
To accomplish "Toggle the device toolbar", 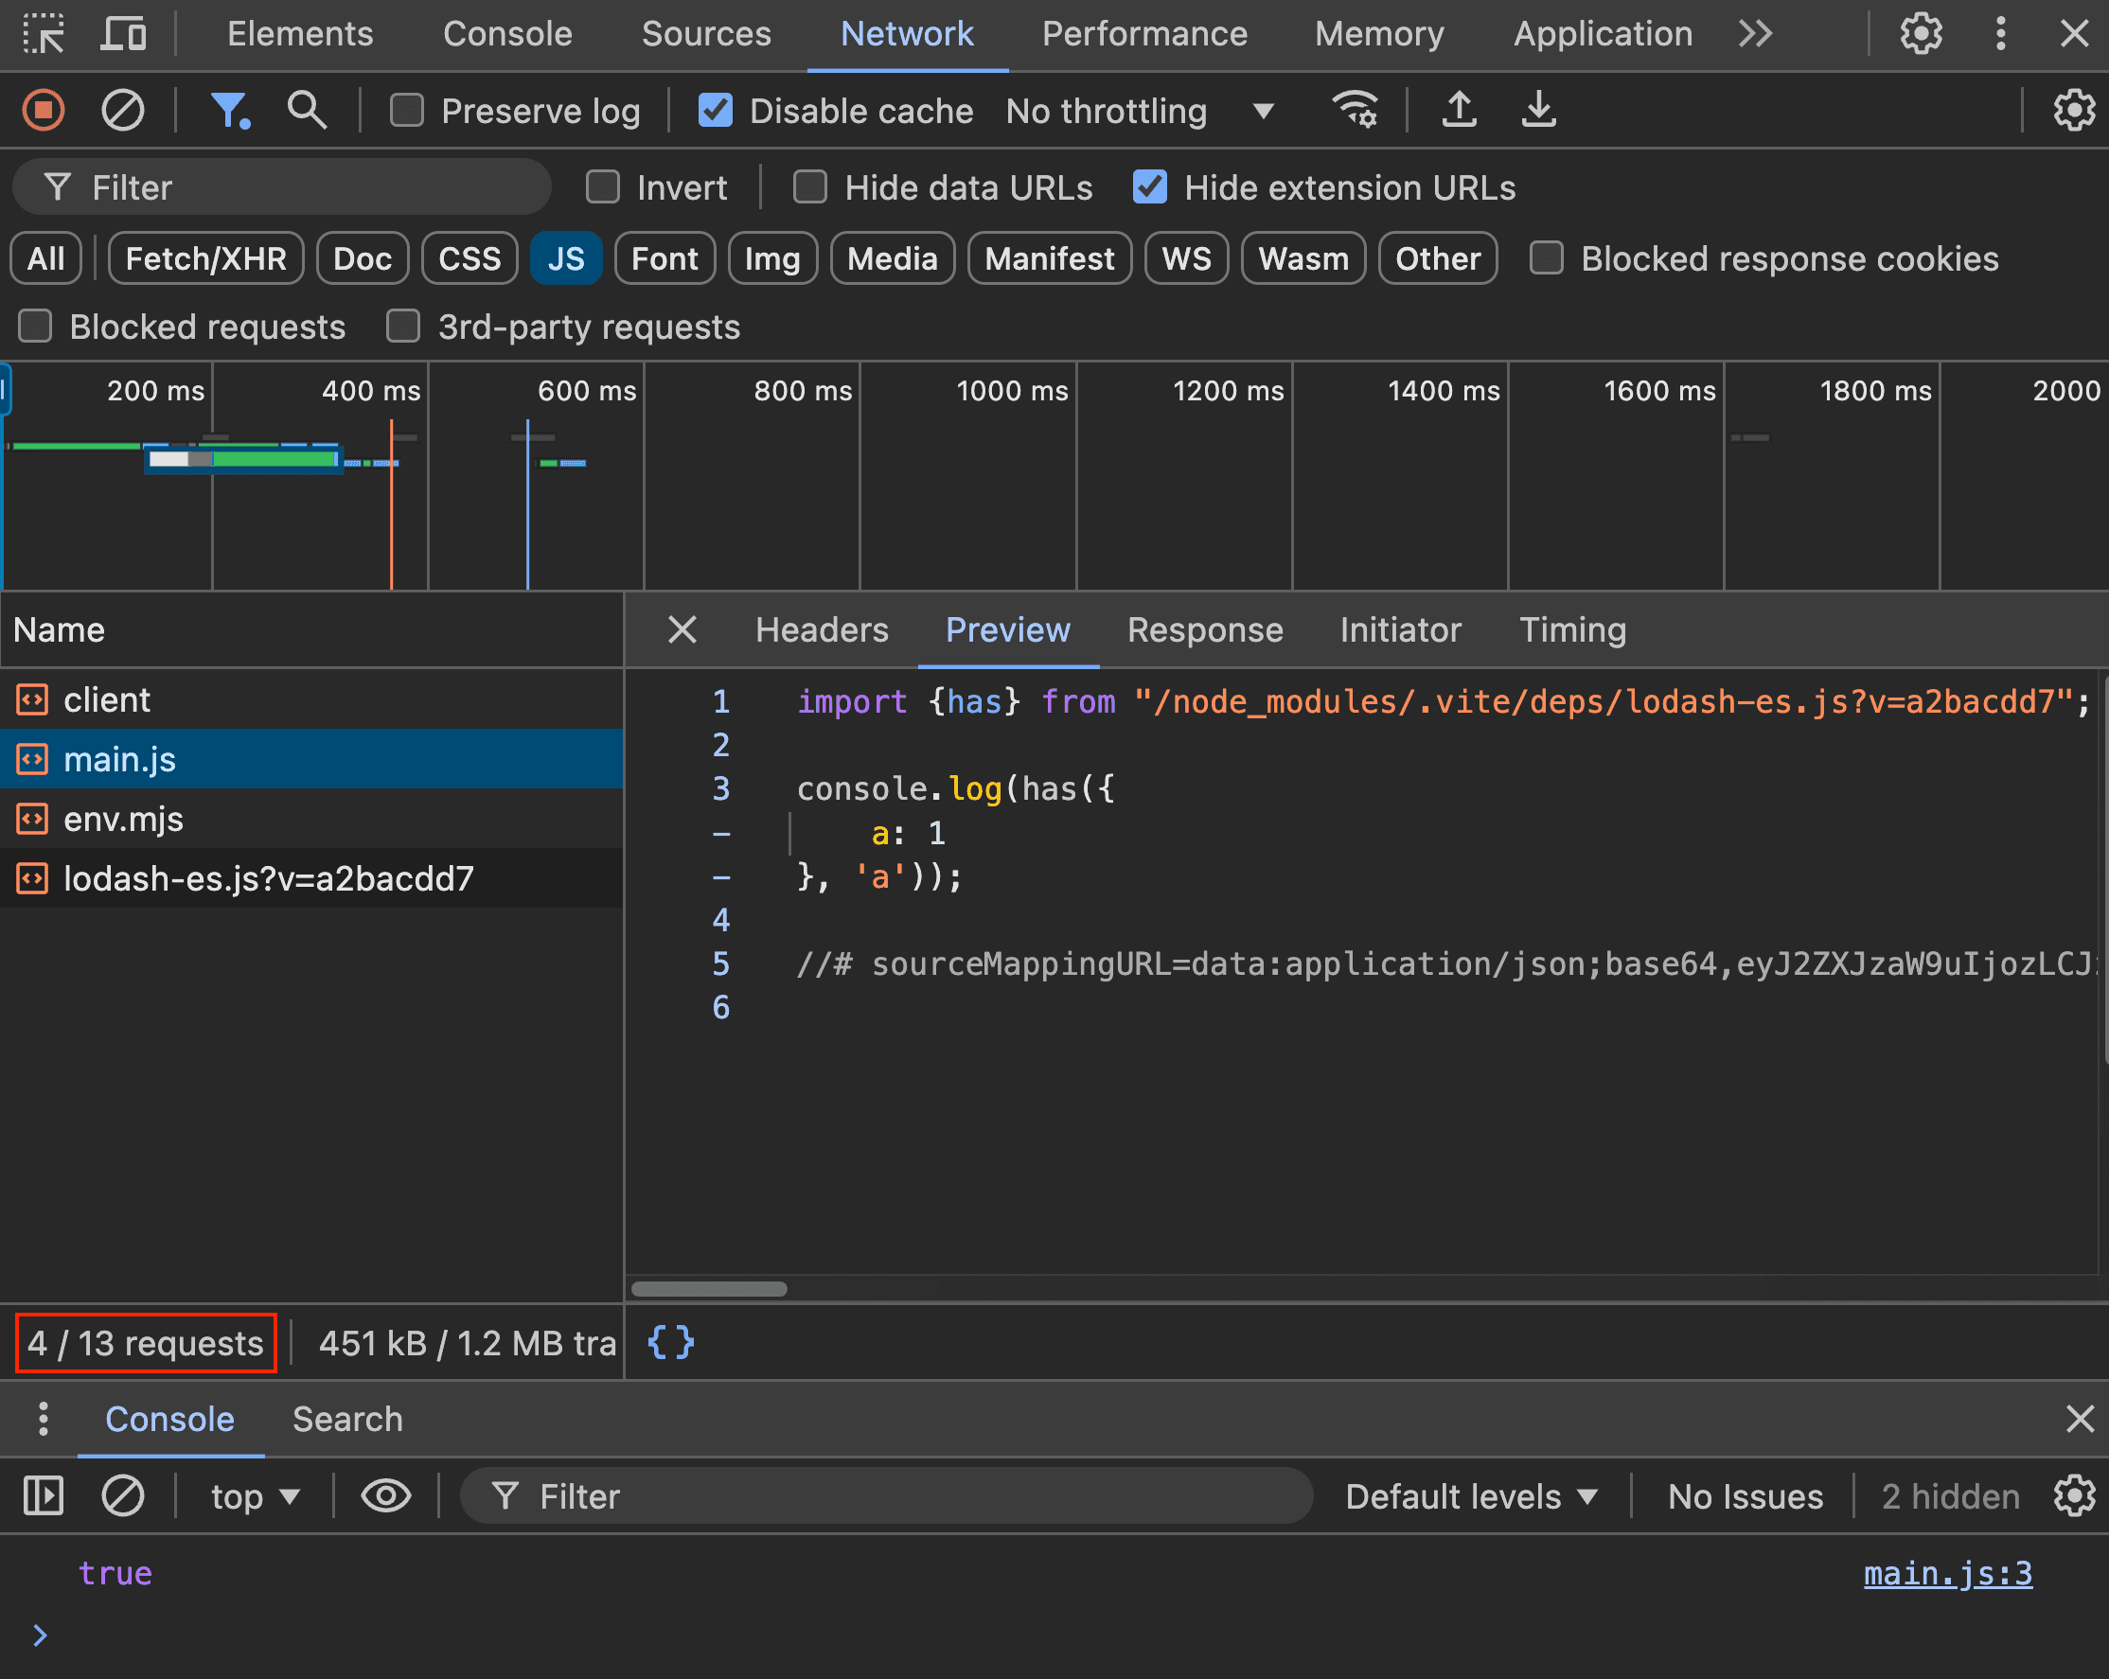I will [121, 33].
